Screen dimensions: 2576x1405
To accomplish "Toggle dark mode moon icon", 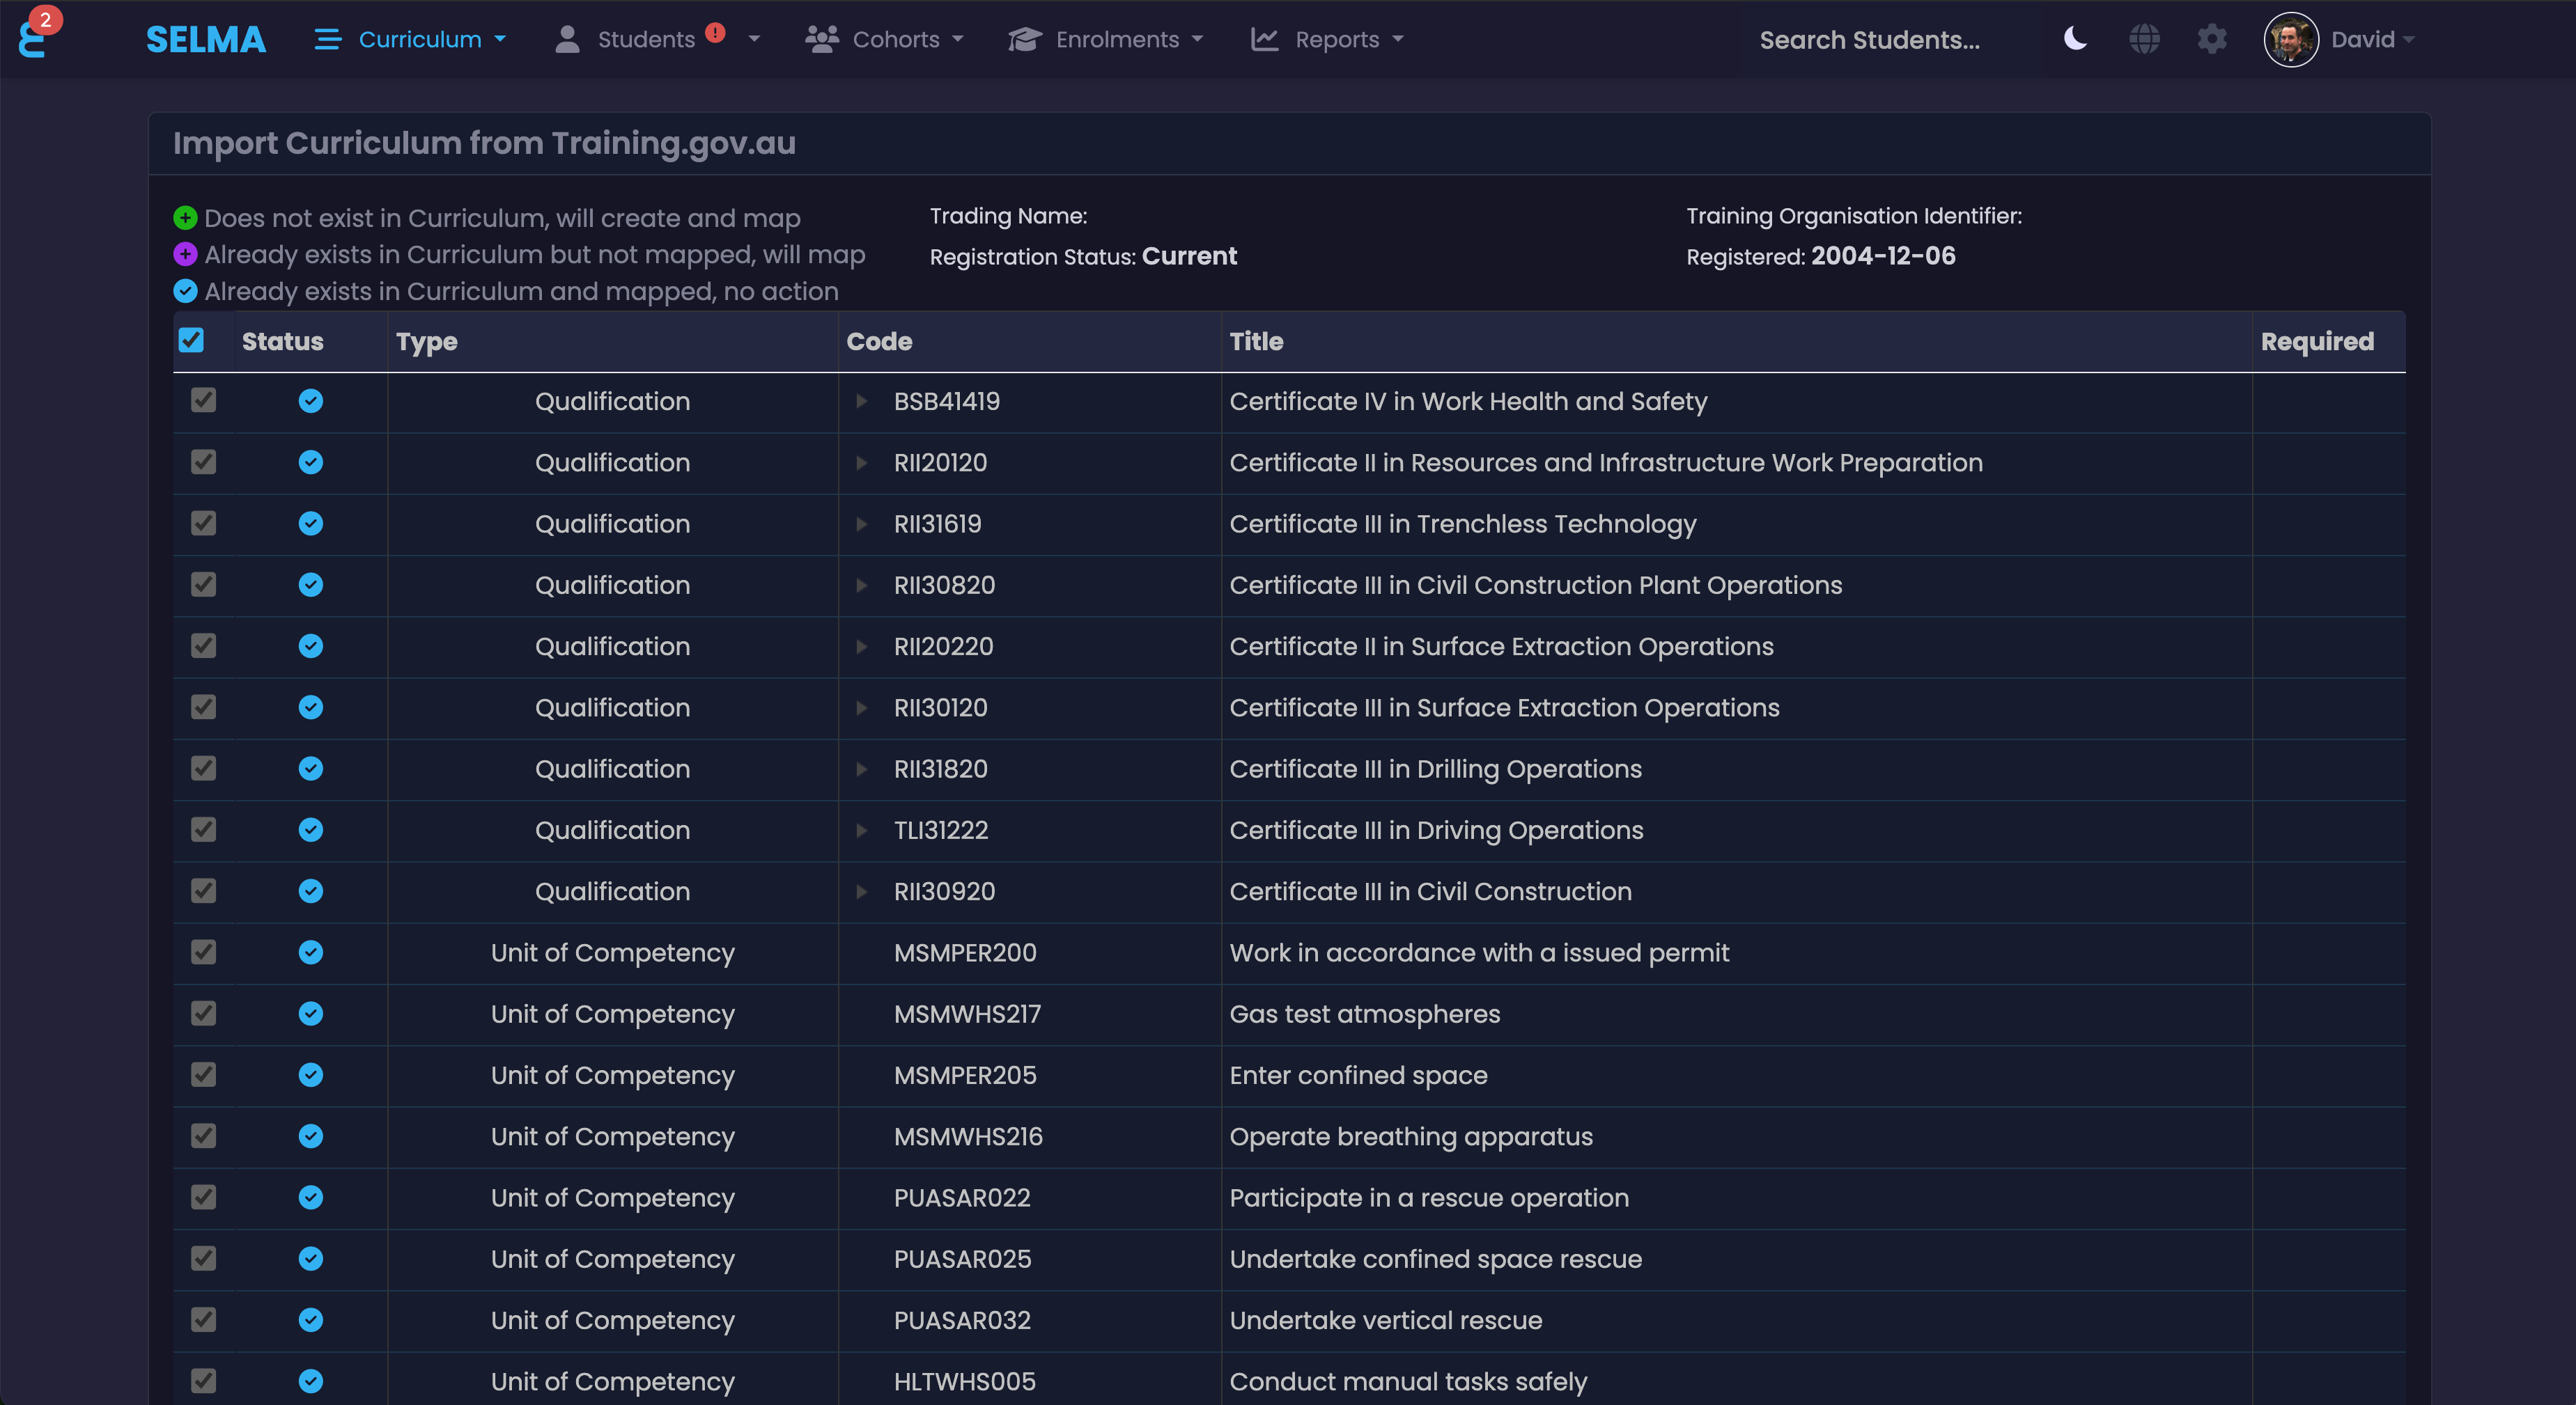I will coord(2075,39).
